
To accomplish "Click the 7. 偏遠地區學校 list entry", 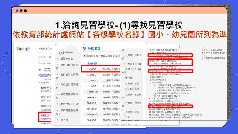I will (156, 77).
